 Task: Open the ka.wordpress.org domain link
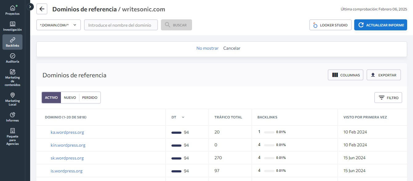[x=67, y=132]
